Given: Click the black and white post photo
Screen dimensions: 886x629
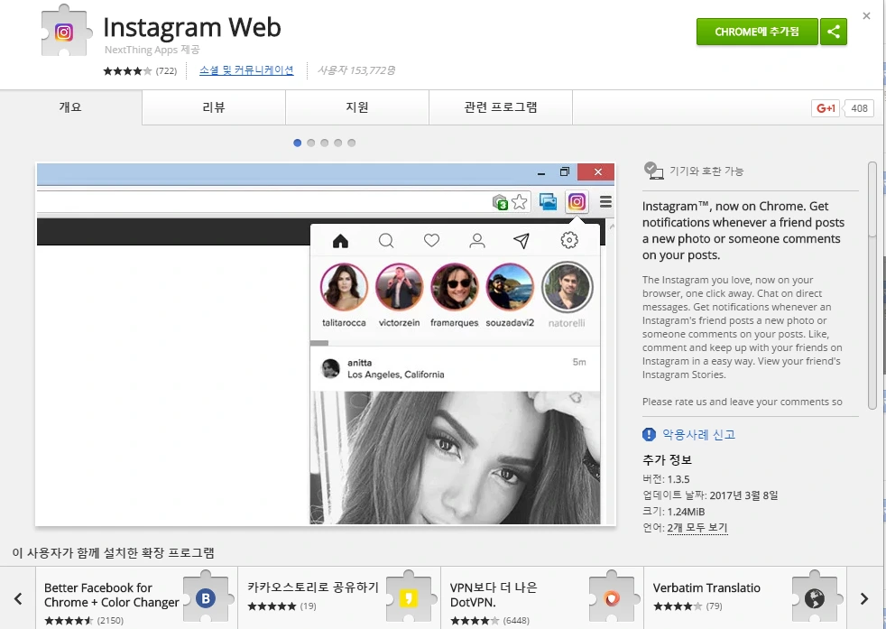Looking at the screenshot, I should [x=456, y=458].
